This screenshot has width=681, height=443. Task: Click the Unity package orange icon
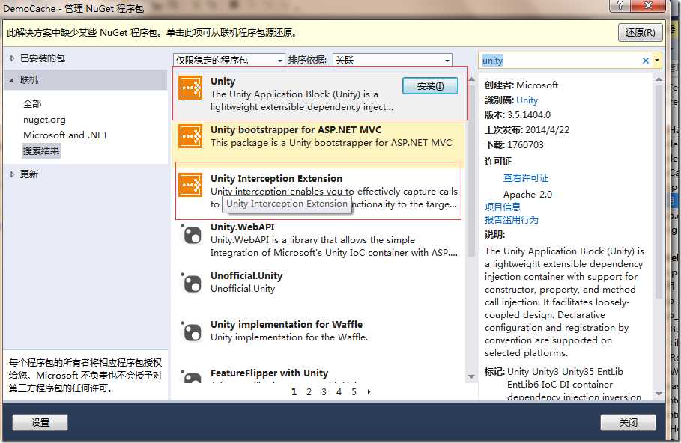190,88
